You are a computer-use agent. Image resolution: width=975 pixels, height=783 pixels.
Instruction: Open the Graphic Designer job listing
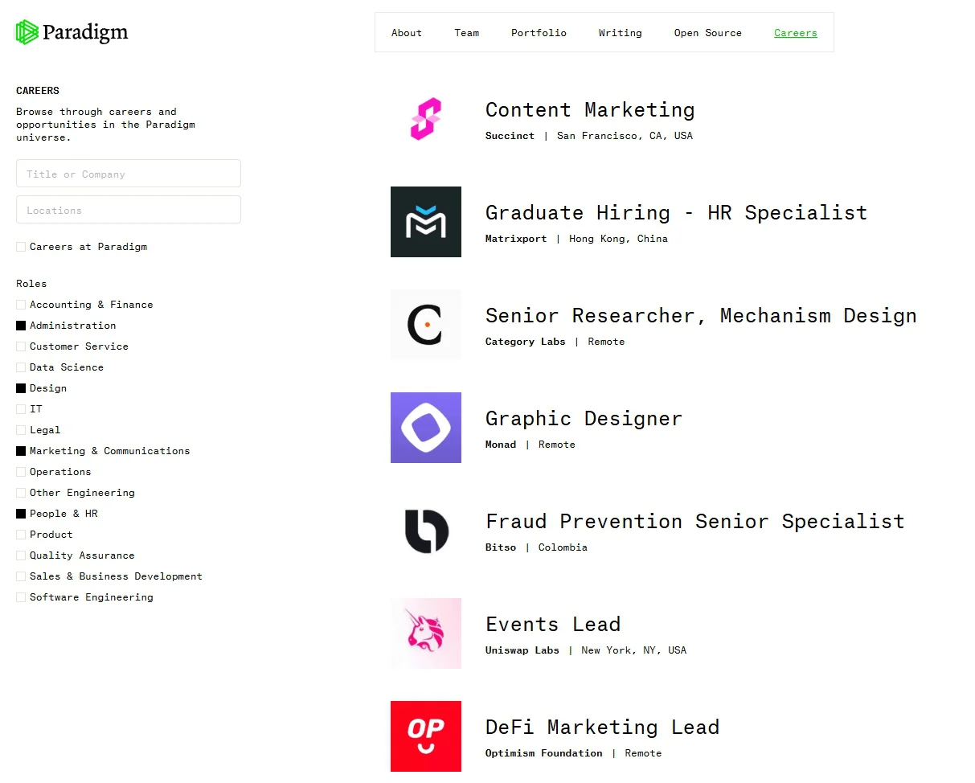[584, 419]
